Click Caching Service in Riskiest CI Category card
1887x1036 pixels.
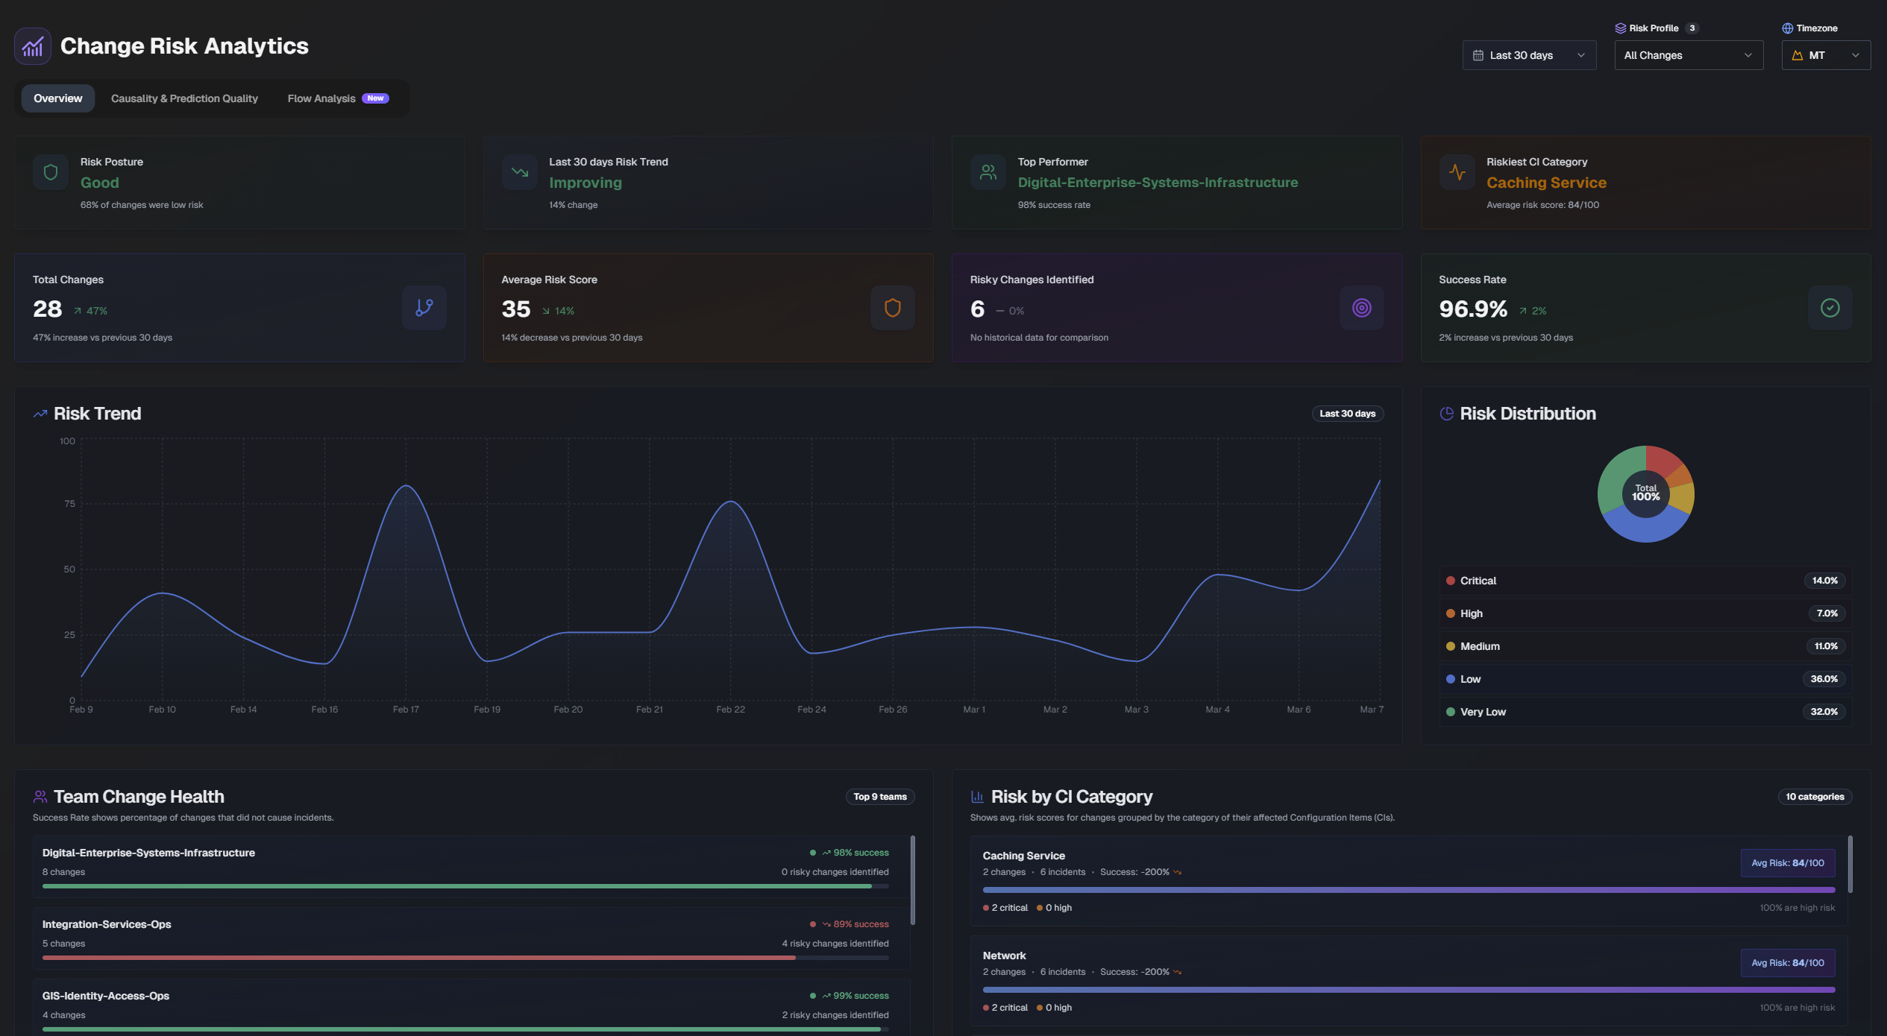point(1546,183)
